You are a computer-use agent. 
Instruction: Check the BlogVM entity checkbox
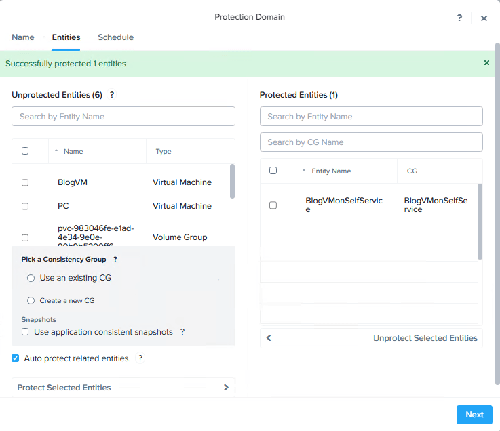coord(25,182)
